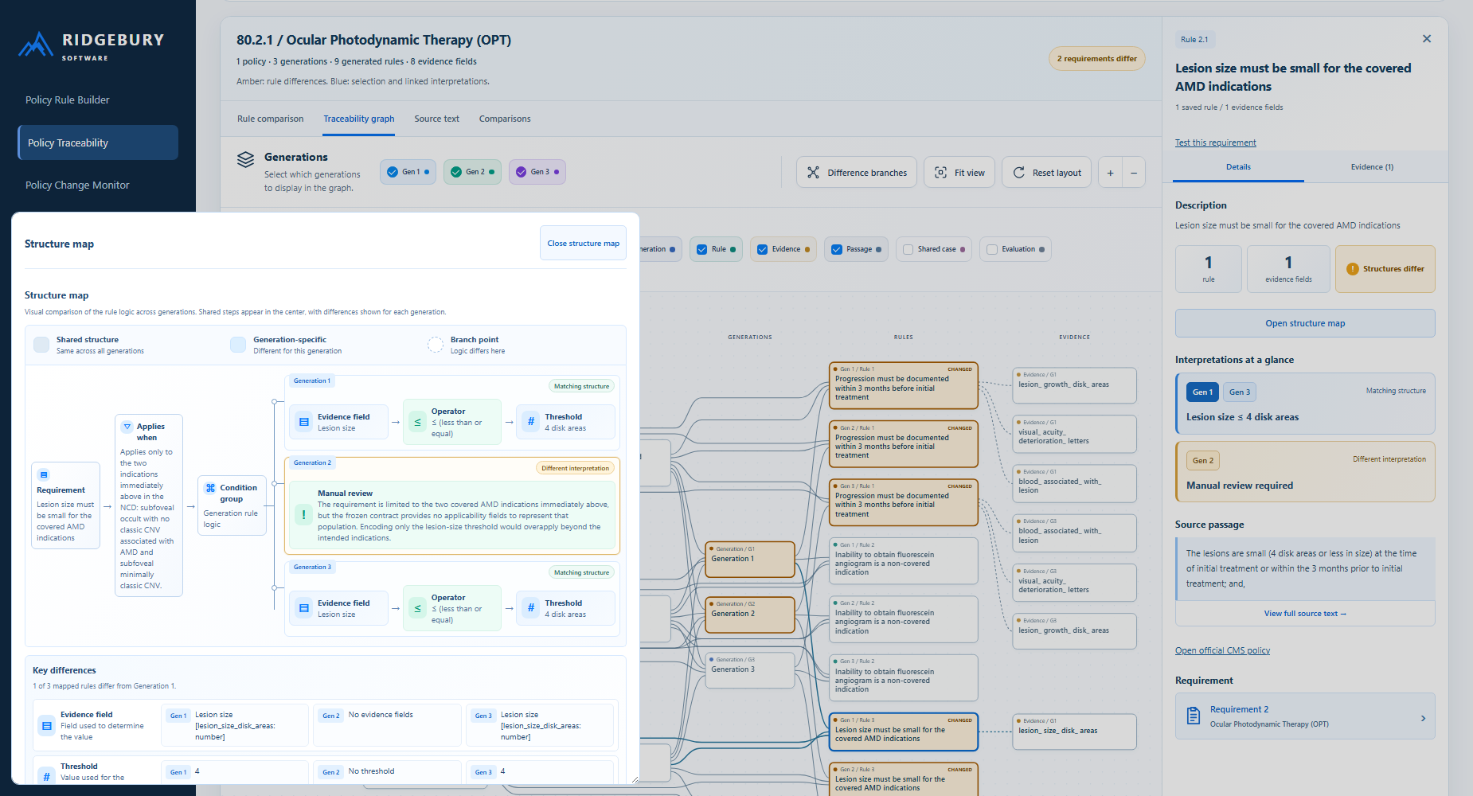This screenshot has height=796, width=1473.
Task: Close the Rule 2.1 details panel
Action: pos(1427,39)
